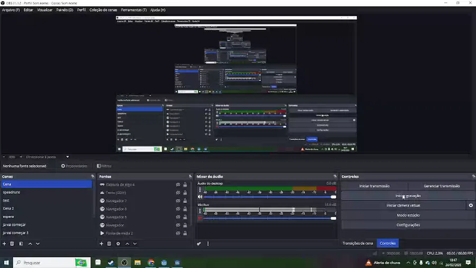
Task: Open Painéis (D) menu
Action: point(65,10)
